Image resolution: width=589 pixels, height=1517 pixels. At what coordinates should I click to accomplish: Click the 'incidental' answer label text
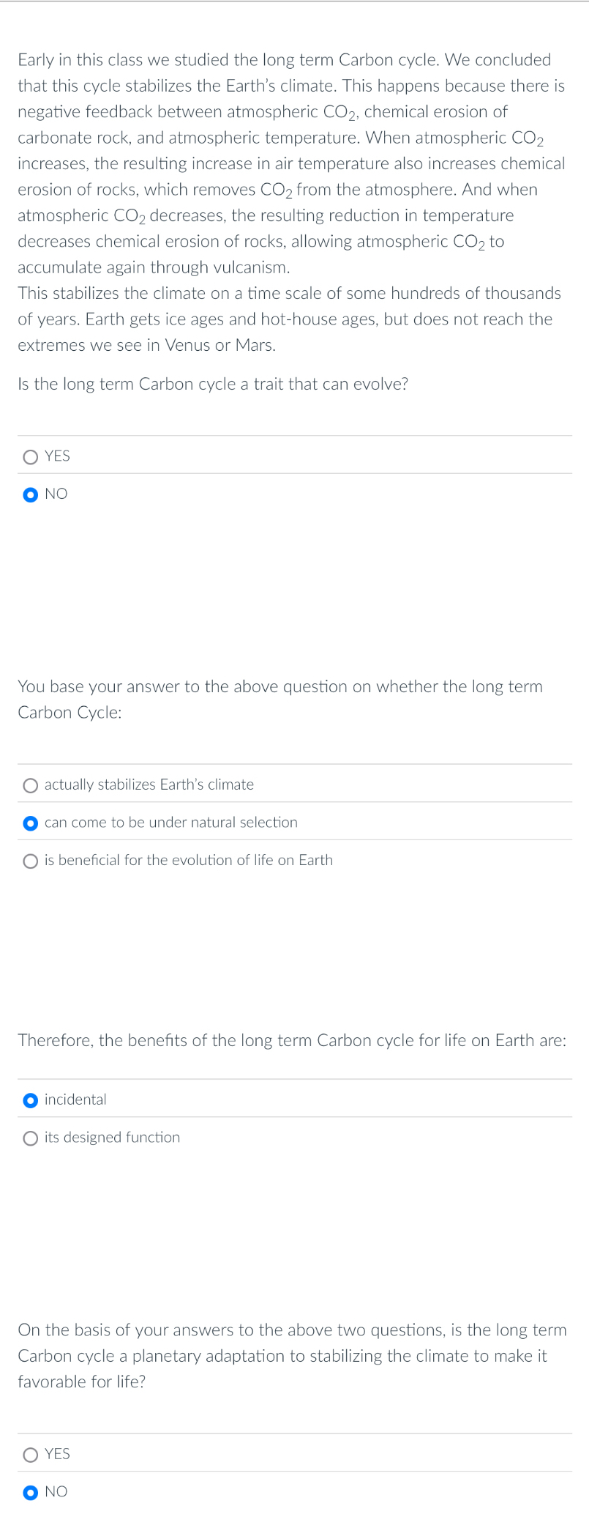75,1100
